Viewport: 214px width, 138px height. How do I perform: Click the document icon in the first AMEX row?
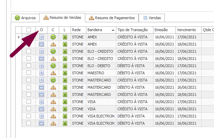point(41,37)
